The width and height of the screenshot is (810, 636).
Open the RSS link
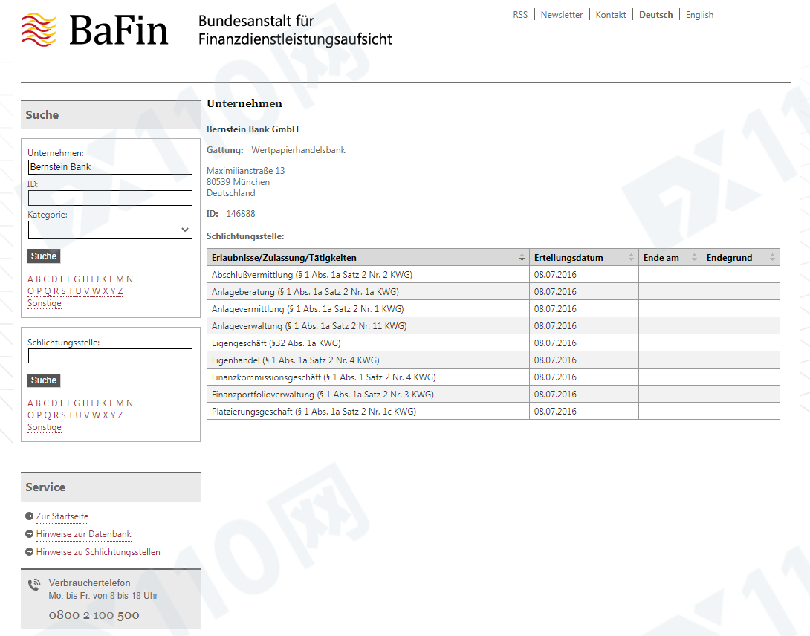pyautogui.click(x=520, y=14)
